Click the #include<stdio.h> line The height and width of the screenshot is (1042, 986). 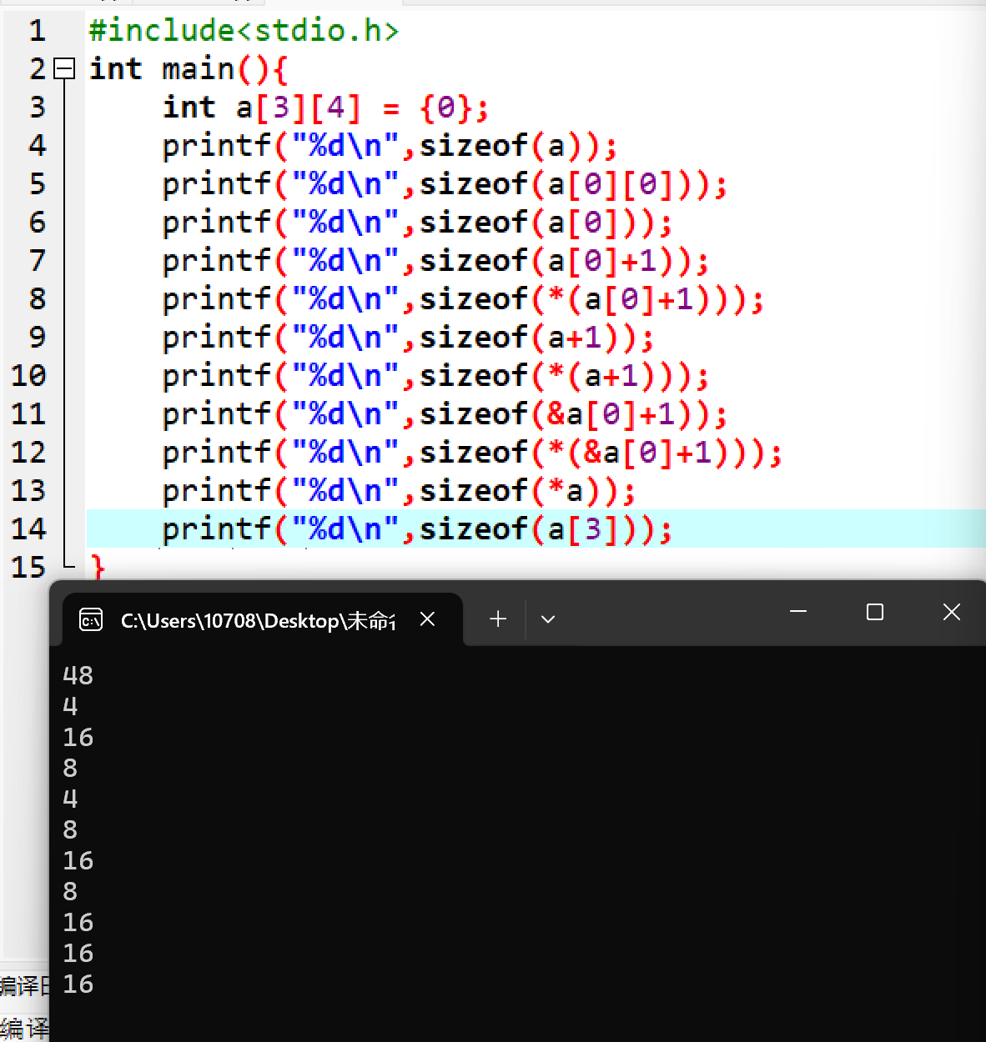pos(244,31)
